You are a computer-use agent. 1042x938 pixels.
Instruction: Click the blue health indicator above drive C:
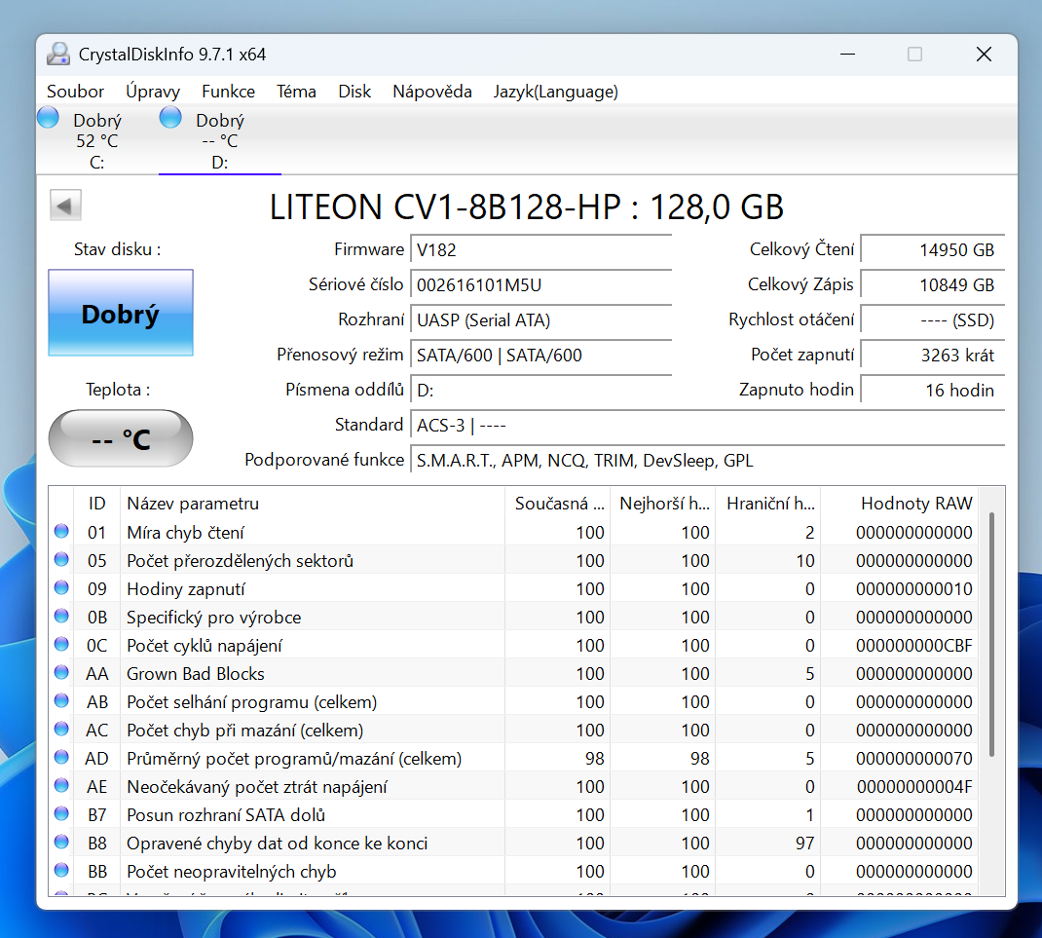(x=47, y=116)
